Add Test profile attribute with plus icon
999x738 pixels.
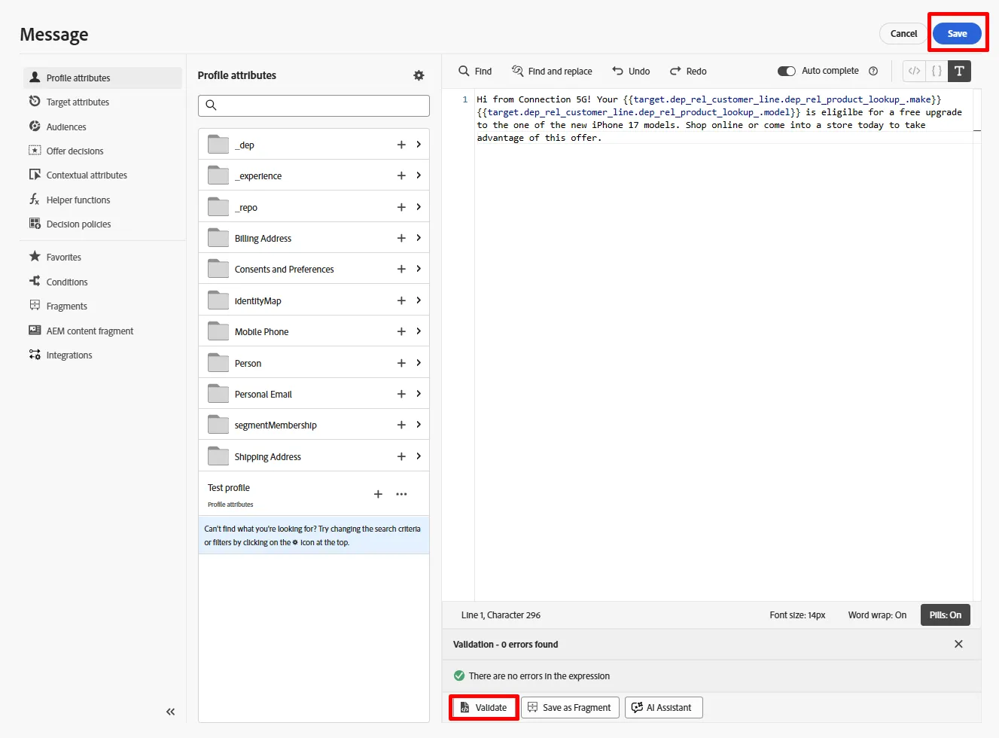pos(378,494)
